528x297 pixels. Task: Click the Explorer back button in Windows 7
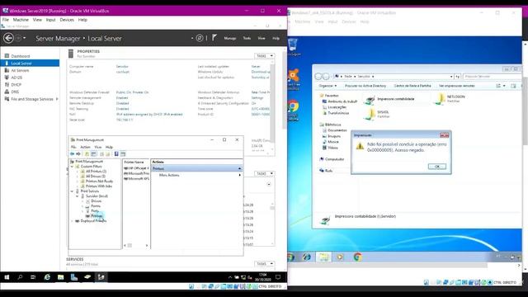[x=318, y=77]
